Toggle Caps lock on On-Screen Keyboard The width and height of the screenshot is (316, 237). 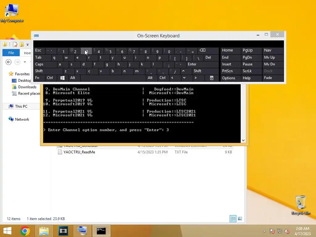click(45, 64)
